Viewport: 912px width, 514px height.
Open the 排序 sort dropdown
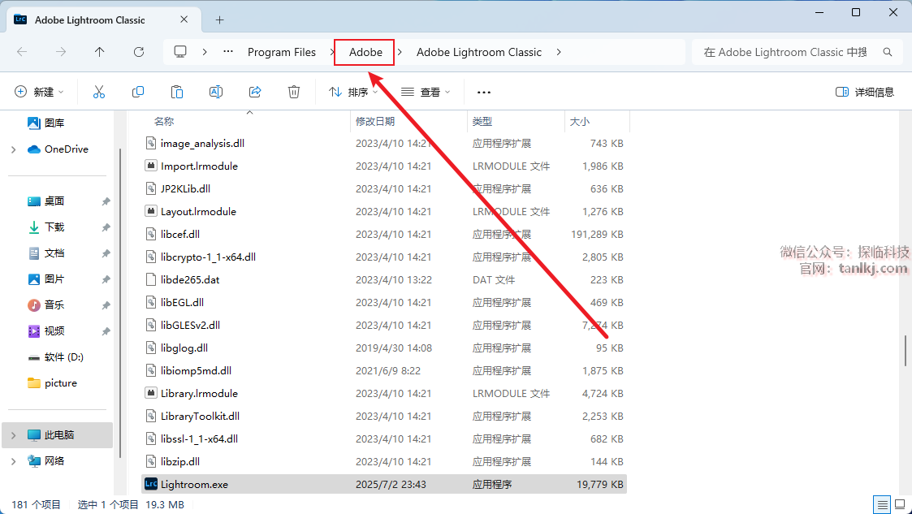pos(353,92)
